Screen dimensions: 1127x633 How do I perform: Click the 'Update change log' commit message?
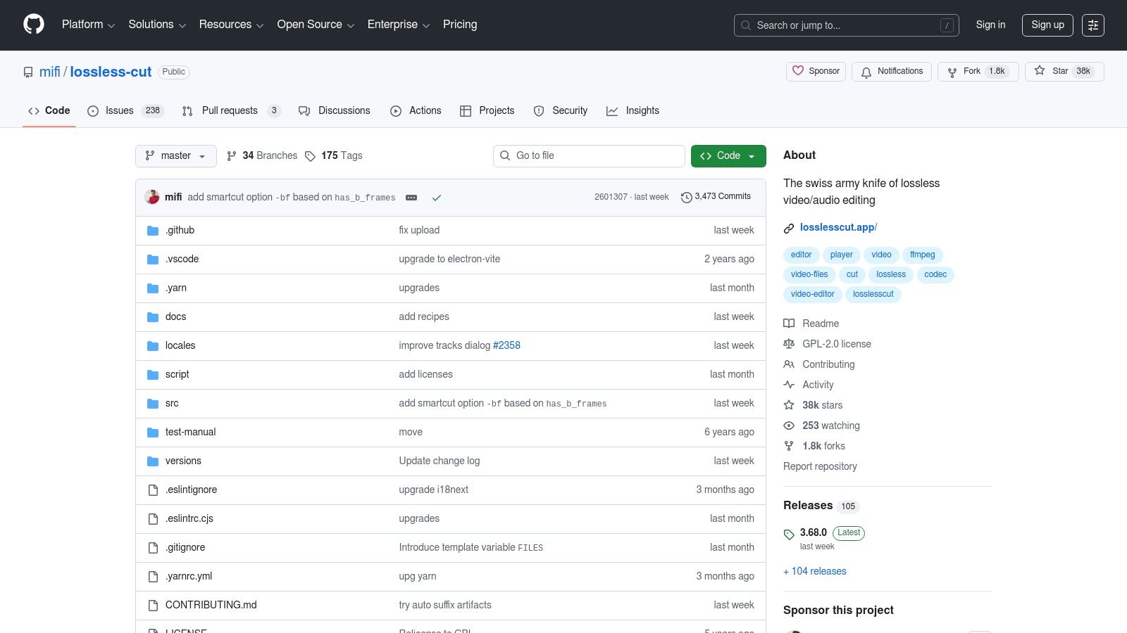440,461
